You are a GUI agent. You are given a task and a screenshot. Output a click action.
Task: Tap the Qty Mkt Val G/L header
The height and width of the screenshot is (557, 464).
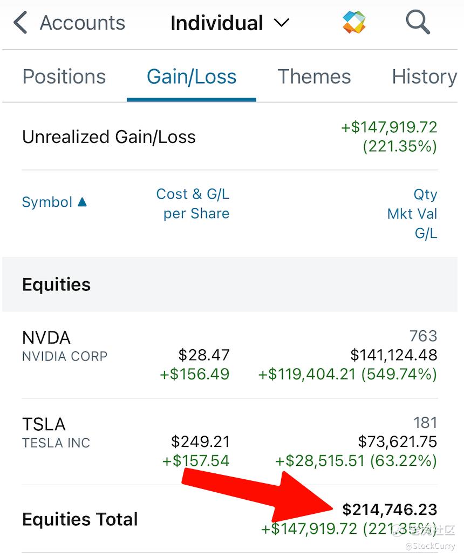pos(412,214)
